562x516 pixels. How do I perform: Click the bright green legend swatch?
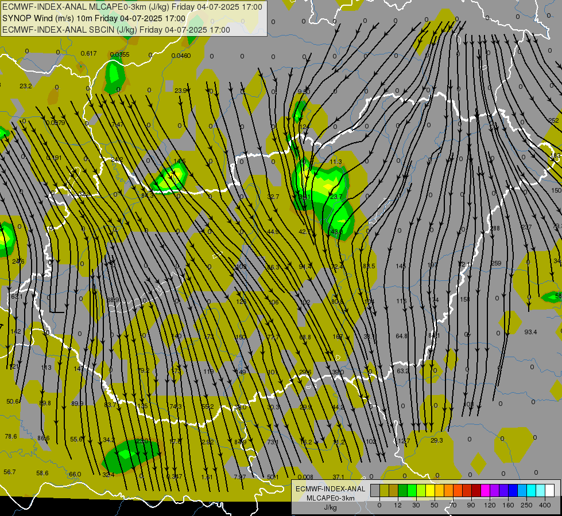(412, 490)
